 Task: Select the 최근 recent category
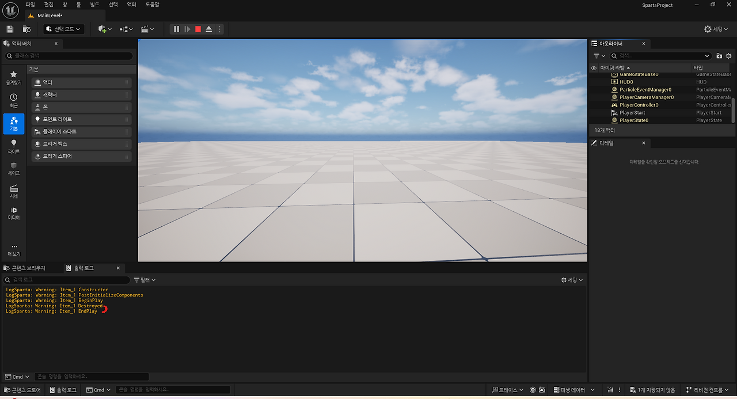point(14,101)
